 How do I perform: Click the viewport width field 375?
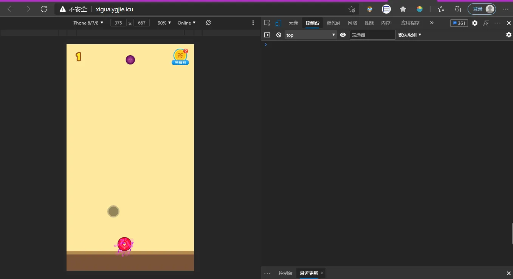click(118, 23)
